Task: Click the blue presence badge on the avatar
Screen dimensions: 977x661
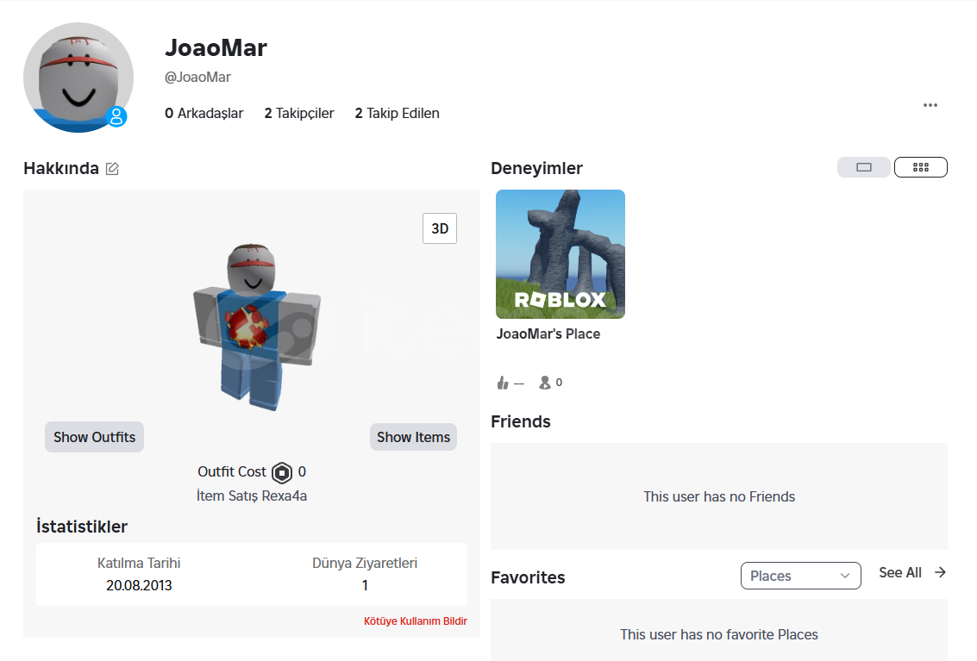Action: point(116,116)
